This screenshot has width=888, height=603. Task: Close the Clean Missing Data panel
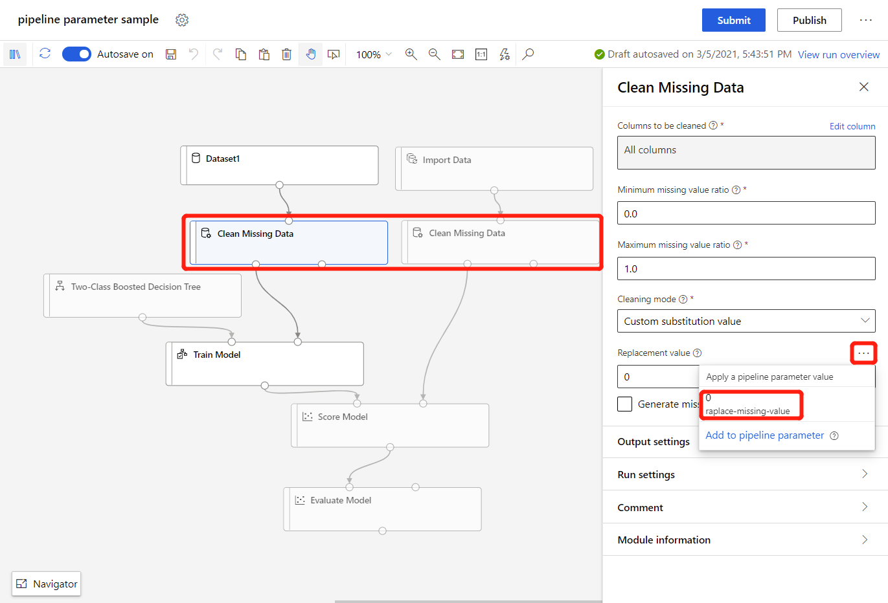click(x=863, y=87)
